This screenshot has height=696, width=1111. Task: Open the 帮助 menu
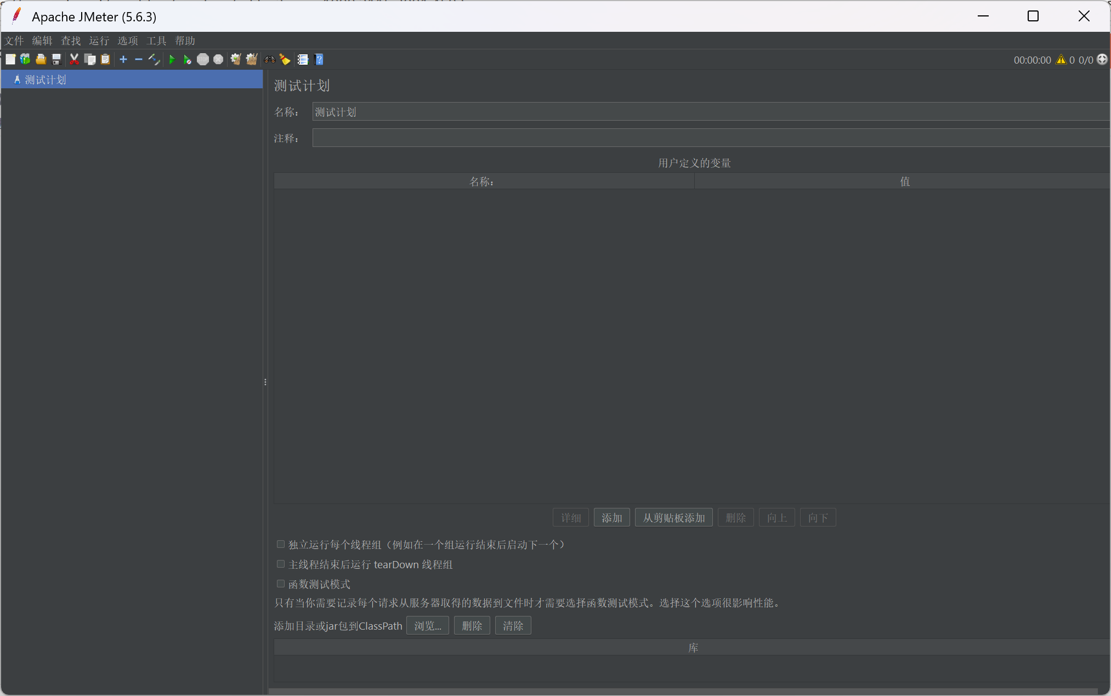point(185,41)
